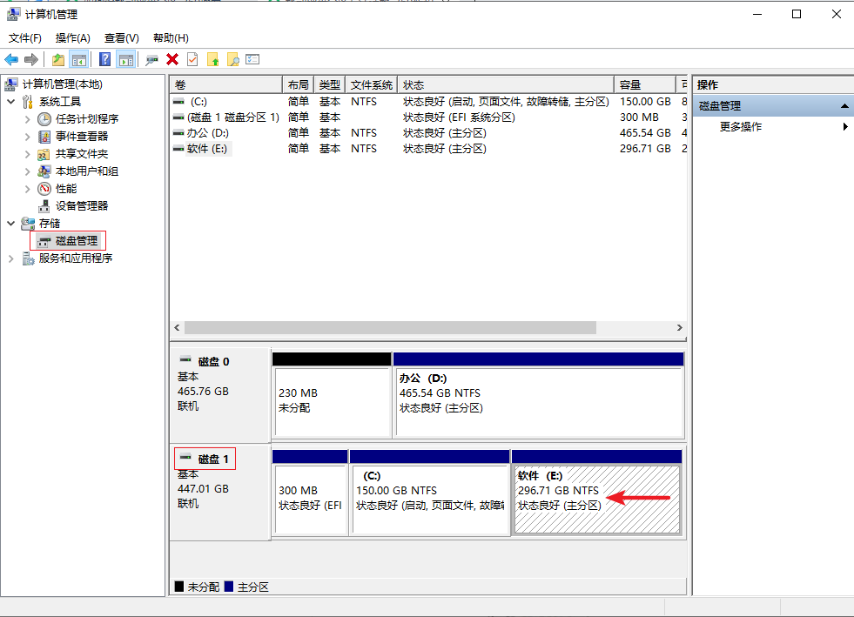Collapse the 系统工具 tree node
Screen dimensions: 854x617
tap(11, 102)
